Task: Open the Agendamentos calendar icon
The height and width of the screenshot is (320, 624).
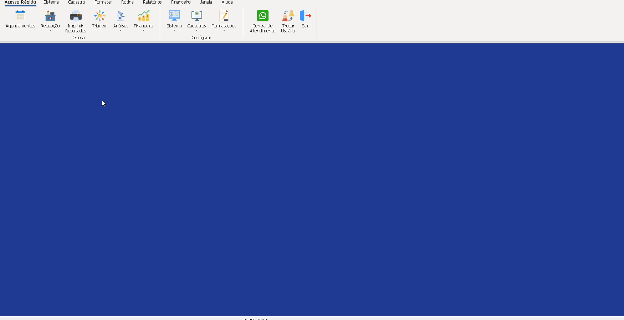Action: coord(20,16)
